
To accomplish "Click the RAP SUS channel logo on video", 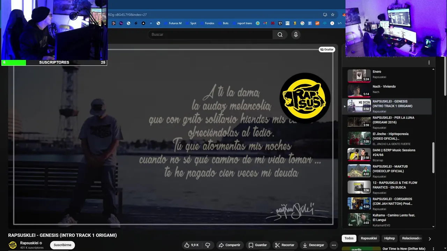I will pos(305,98).
